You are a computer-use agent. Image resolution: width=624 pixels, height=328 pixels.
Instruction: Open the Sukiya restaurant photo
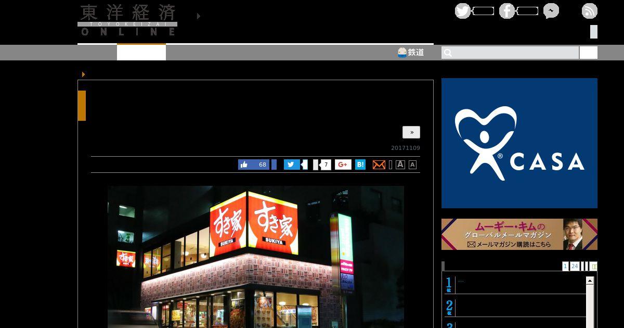click(256, 257)
